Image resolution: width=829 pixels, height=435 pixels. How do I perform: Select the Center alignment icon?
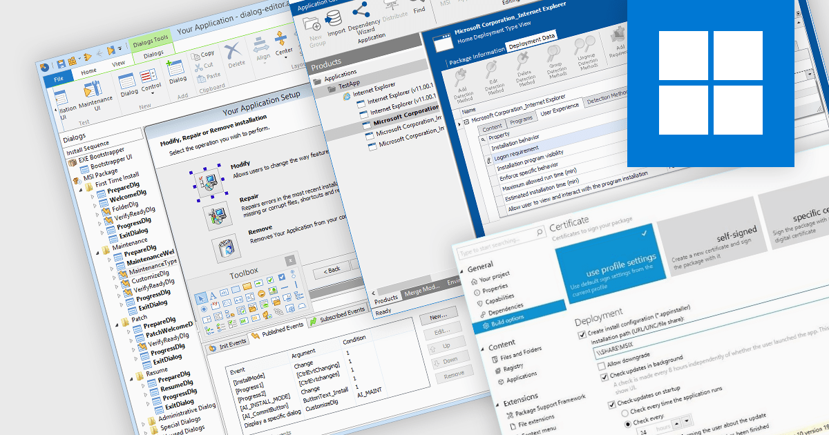point(282,41)
